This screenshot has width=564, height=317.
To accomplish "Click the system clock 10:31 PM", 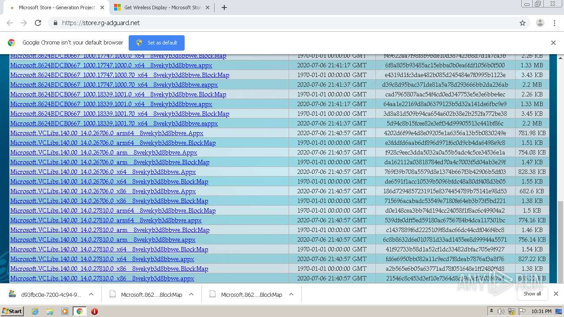I will pos(542,311).
